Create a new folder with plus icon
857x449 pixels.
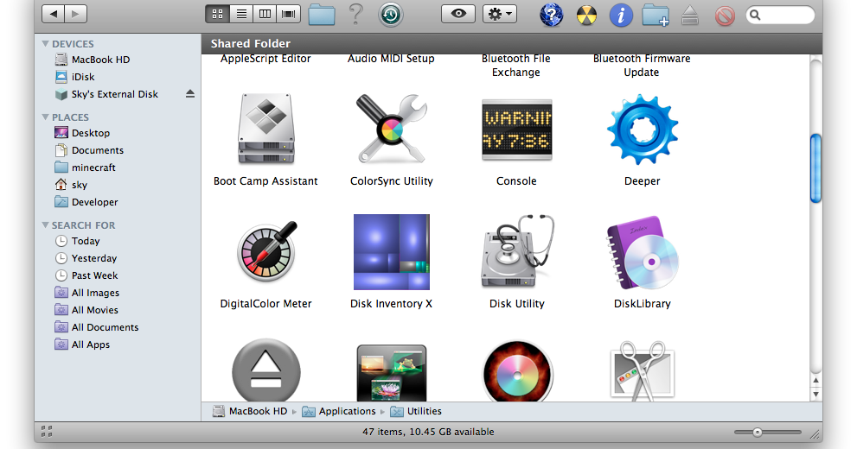656,16
